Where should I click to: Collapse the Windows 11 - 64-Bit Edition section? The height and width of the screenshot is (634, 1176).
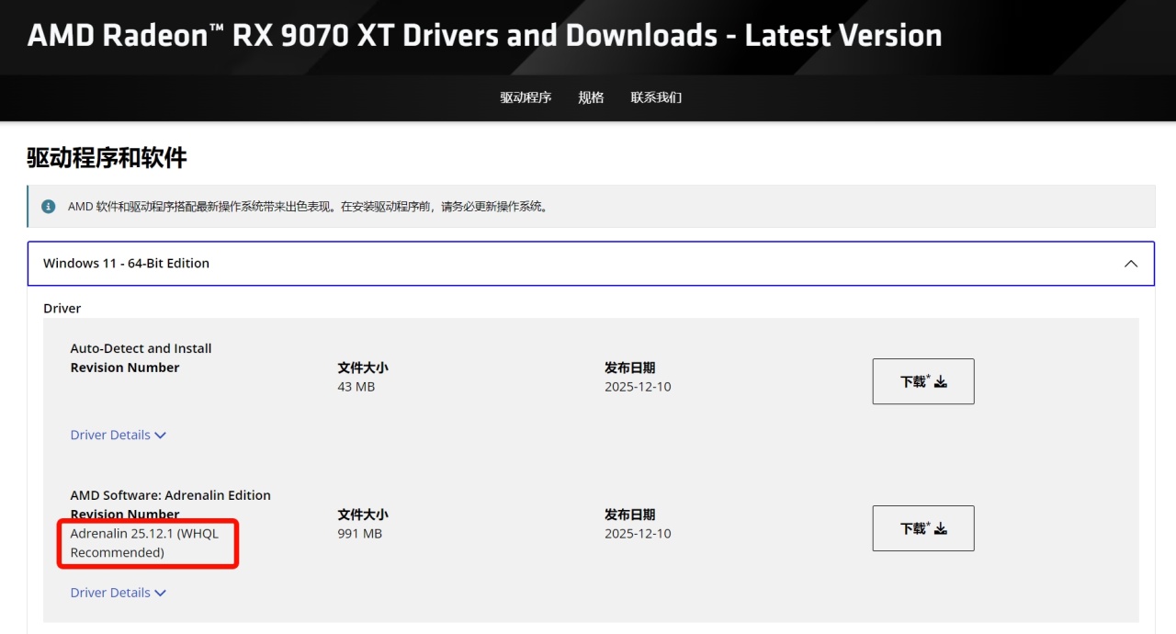click(591, 264)
